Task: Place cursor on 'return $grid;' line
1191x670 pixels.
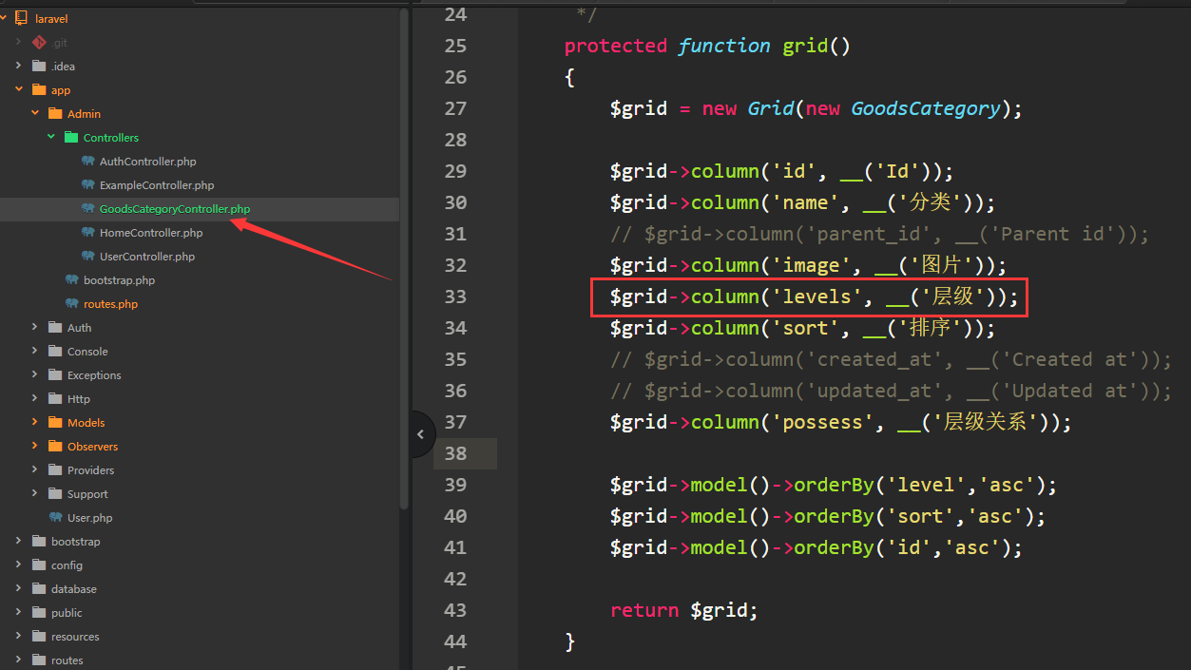Action: [x=684, y=610]
